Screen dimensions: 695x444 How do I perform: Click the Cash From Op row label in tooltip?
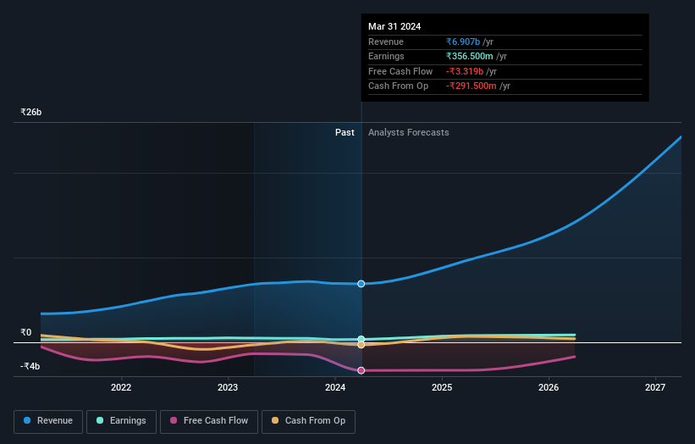tap(399, 86)
